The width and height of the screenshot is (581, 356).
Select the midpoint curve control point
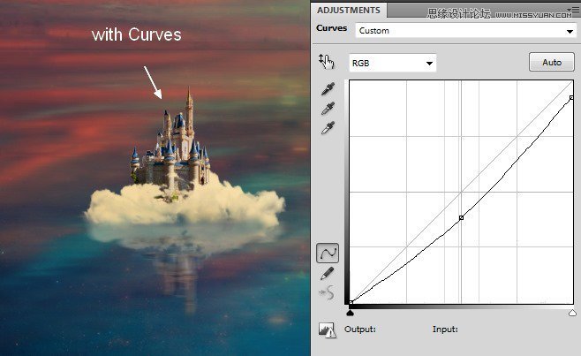coord(461,217)
